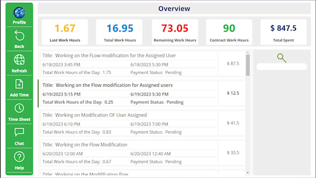Click end time 6/19/2023 5:30 PM
316x178 pixels.
tap(149, 94)
